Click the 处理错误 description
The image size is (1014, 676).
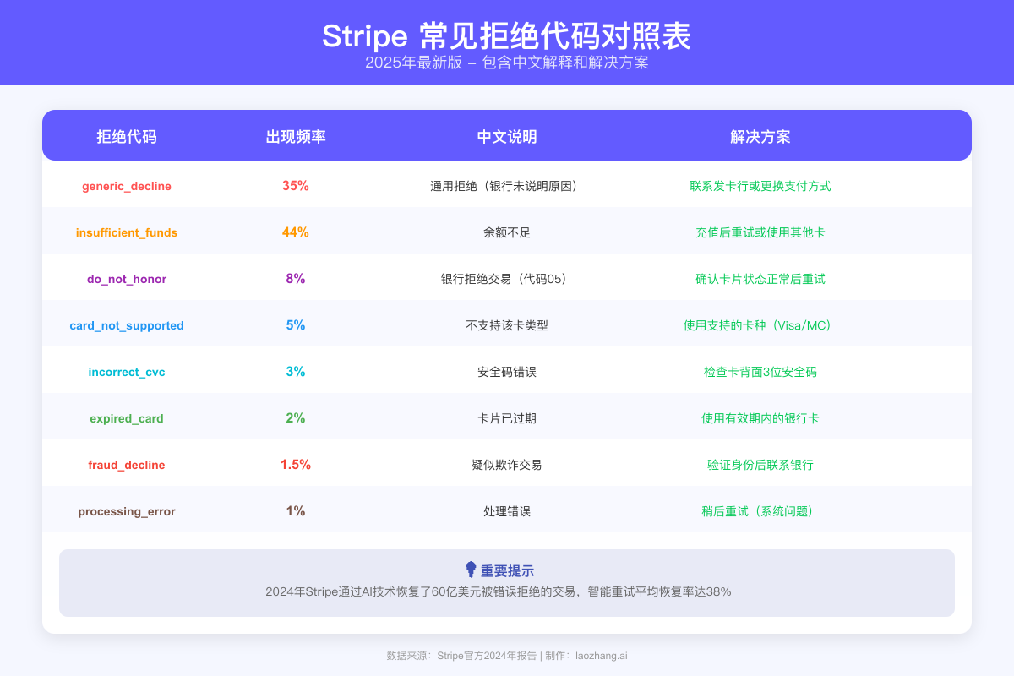507,511
